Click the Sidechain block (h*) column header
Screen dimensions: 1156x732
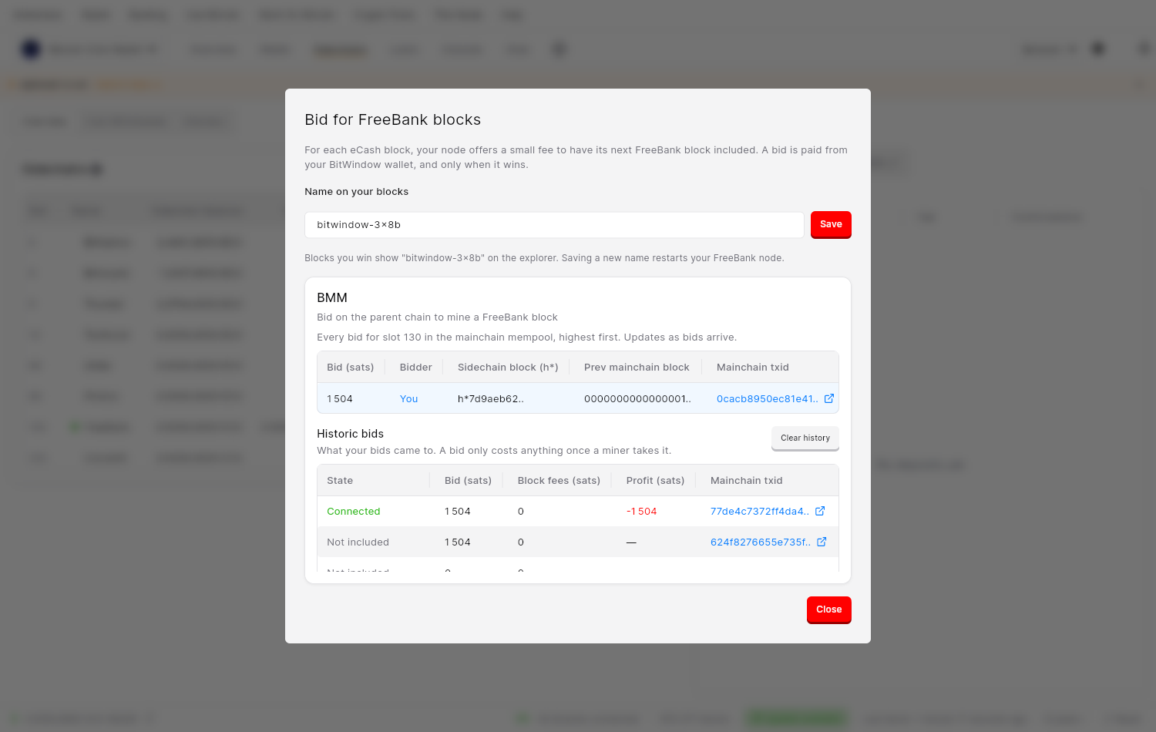(508, 368)
